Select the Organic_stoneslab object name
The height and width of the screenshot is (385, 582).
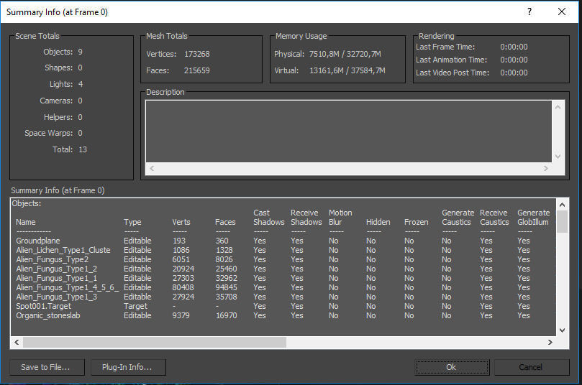click(48, 315)
